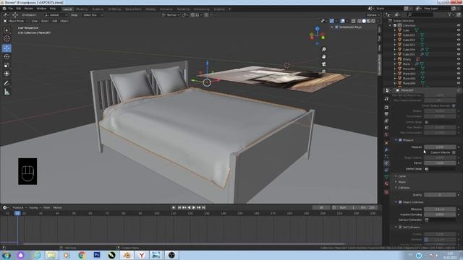Toggle camera view icon in viewport

(324, 64)
